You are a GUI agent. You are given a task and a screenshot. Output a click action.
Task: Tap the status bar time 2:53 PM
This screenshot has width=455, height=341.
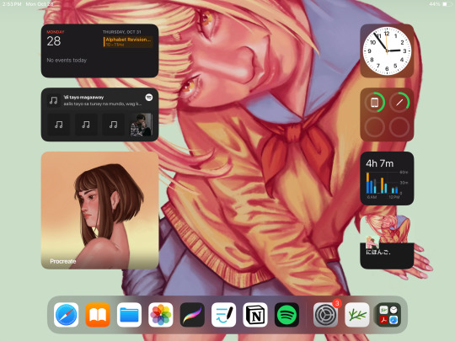(12, 4)
